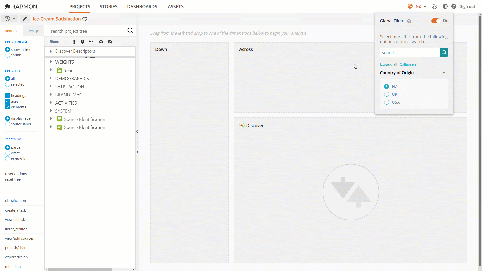Image resolution: width=482 pixels, height=271 pixels.
Task: Click the owl assistant icon
Action: 435,6
